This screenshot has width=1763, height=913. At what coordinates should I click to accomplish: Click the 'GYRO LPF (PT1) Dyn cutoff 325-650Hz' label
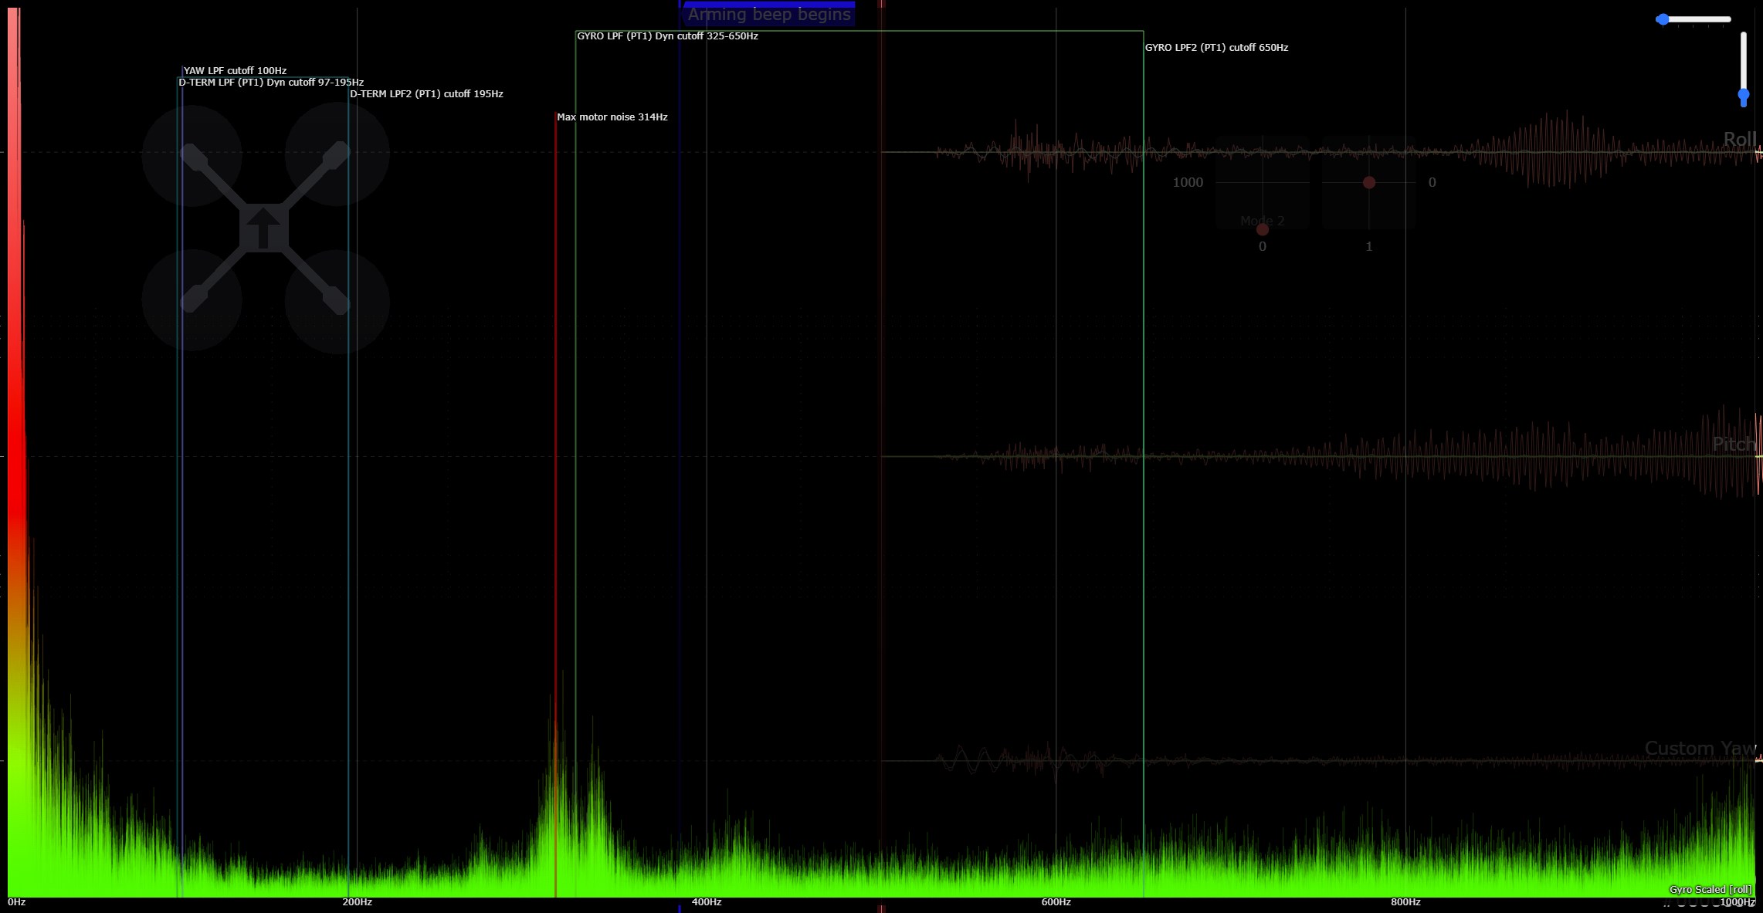(x=667, y=36)
